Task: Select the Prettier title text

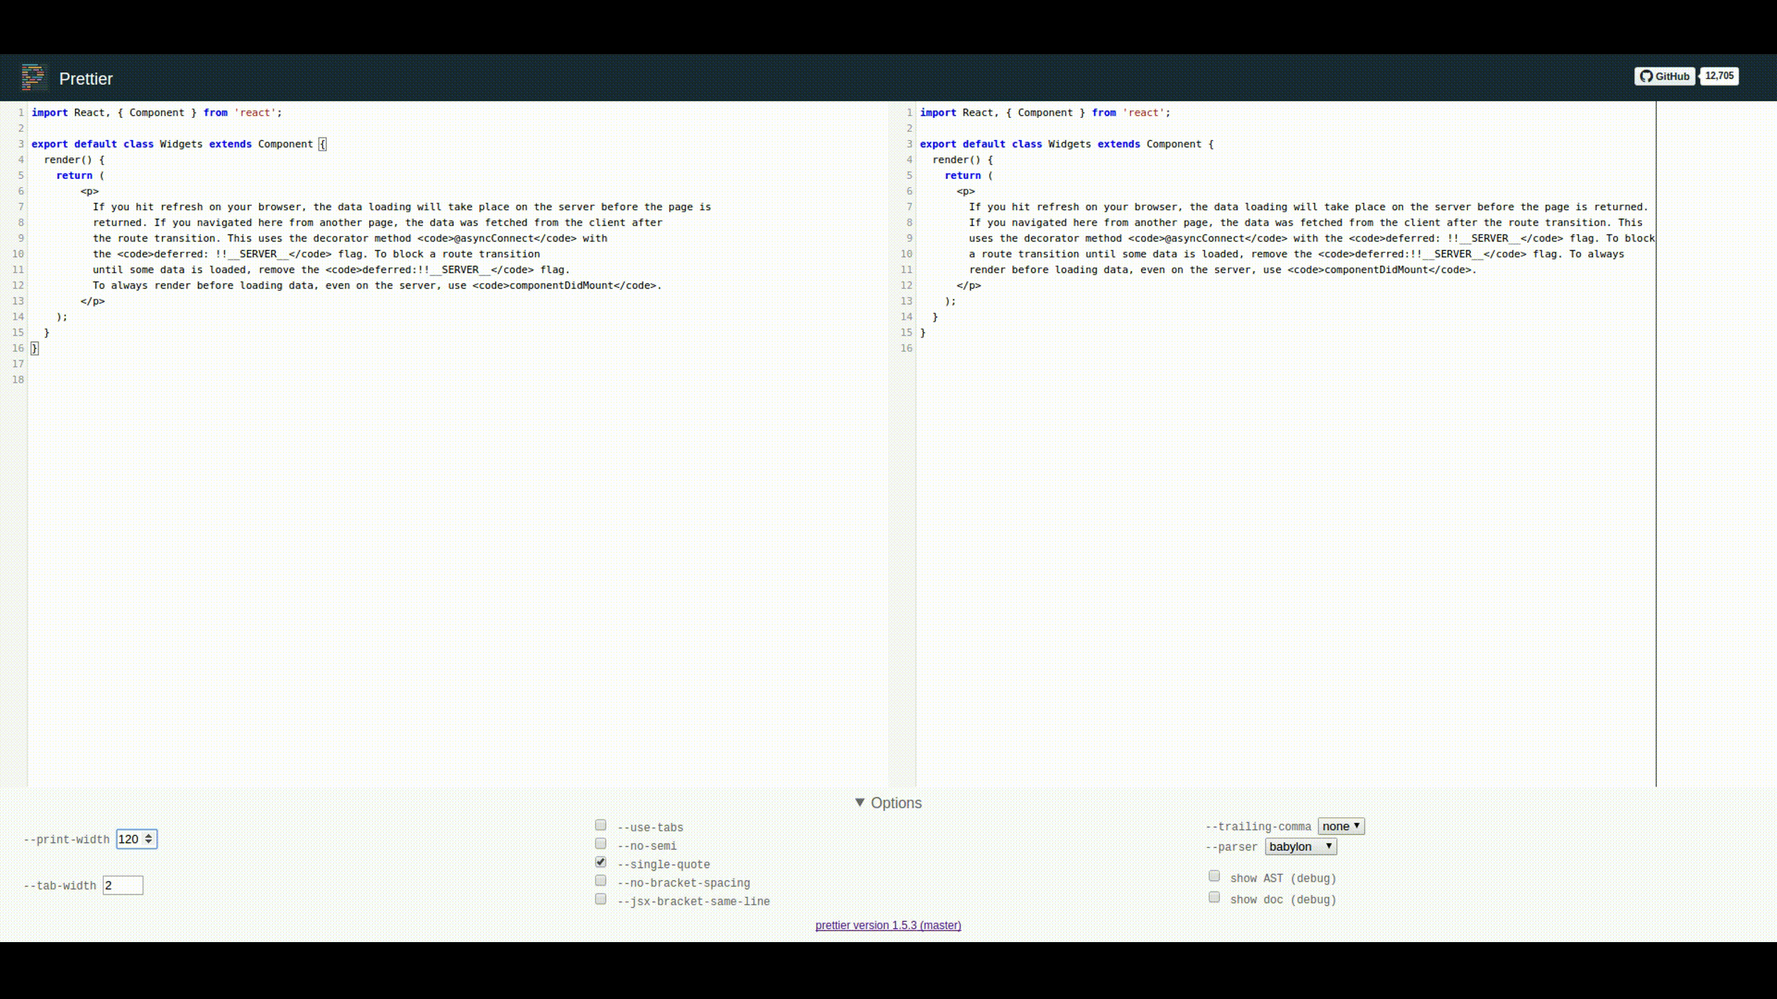Action: [85, 78]
